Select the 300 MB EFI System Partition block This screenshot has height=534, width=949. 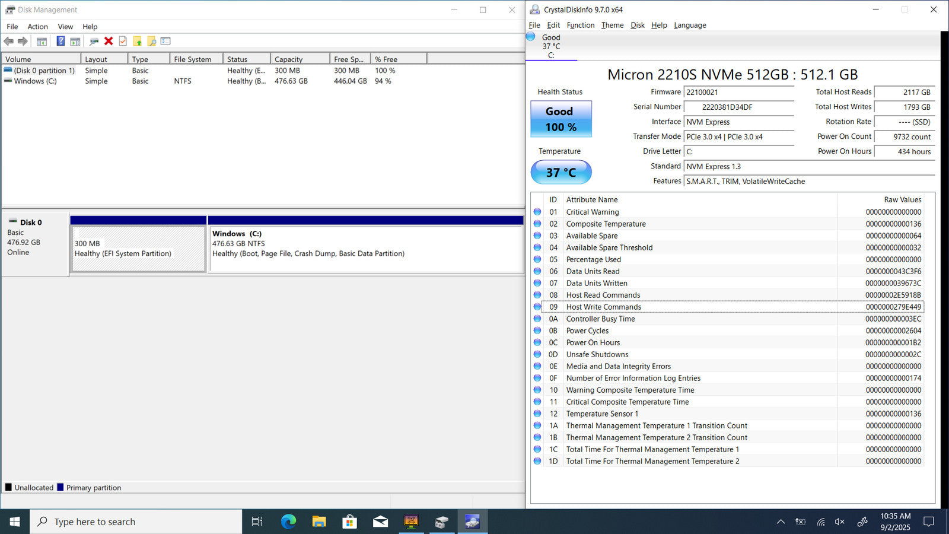(138, 249)
